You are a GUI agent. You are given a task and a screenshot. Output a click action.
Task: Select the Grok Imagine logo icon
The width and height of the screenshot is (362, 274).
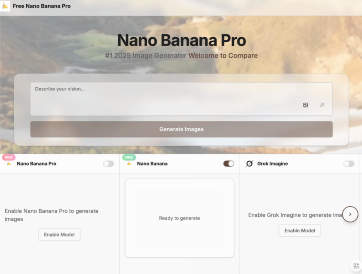[x=249, y=164]
